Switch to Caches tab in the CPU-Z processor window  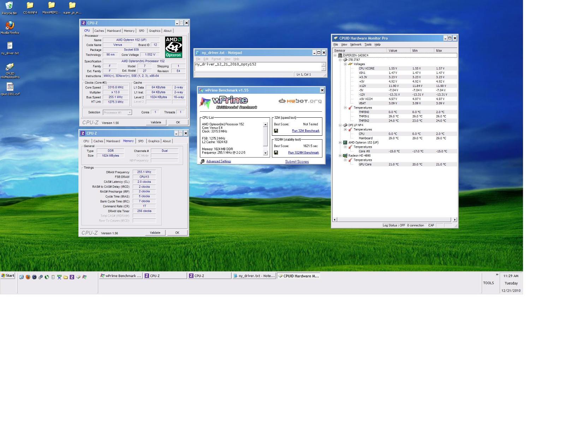point(99,31)
